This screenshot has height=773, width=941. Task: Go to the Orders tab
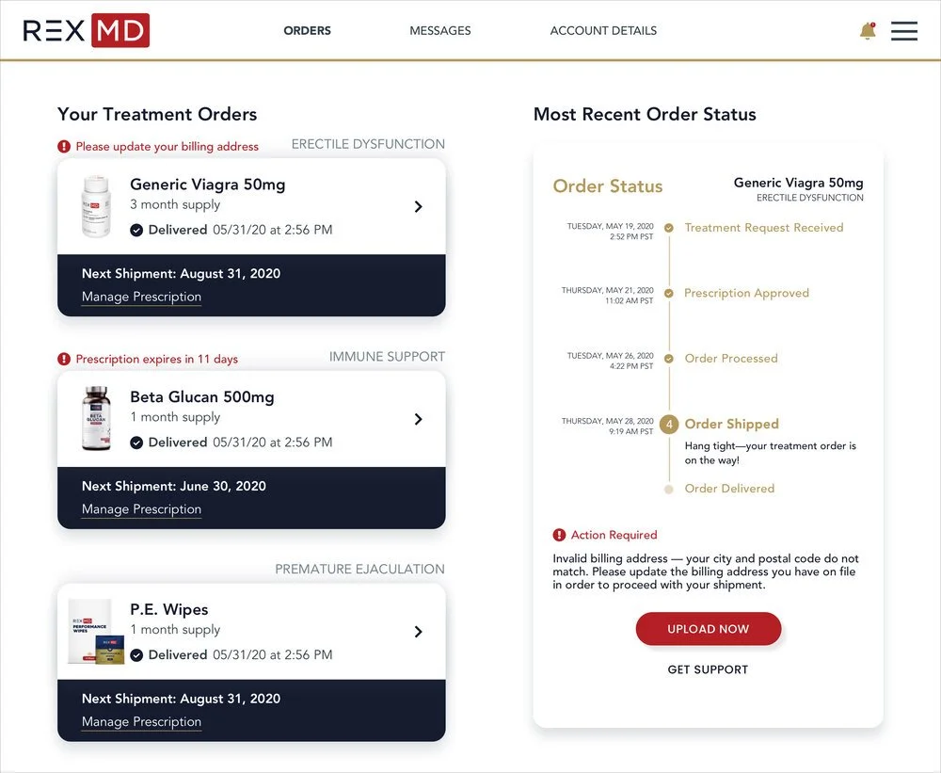click(308, 31)
